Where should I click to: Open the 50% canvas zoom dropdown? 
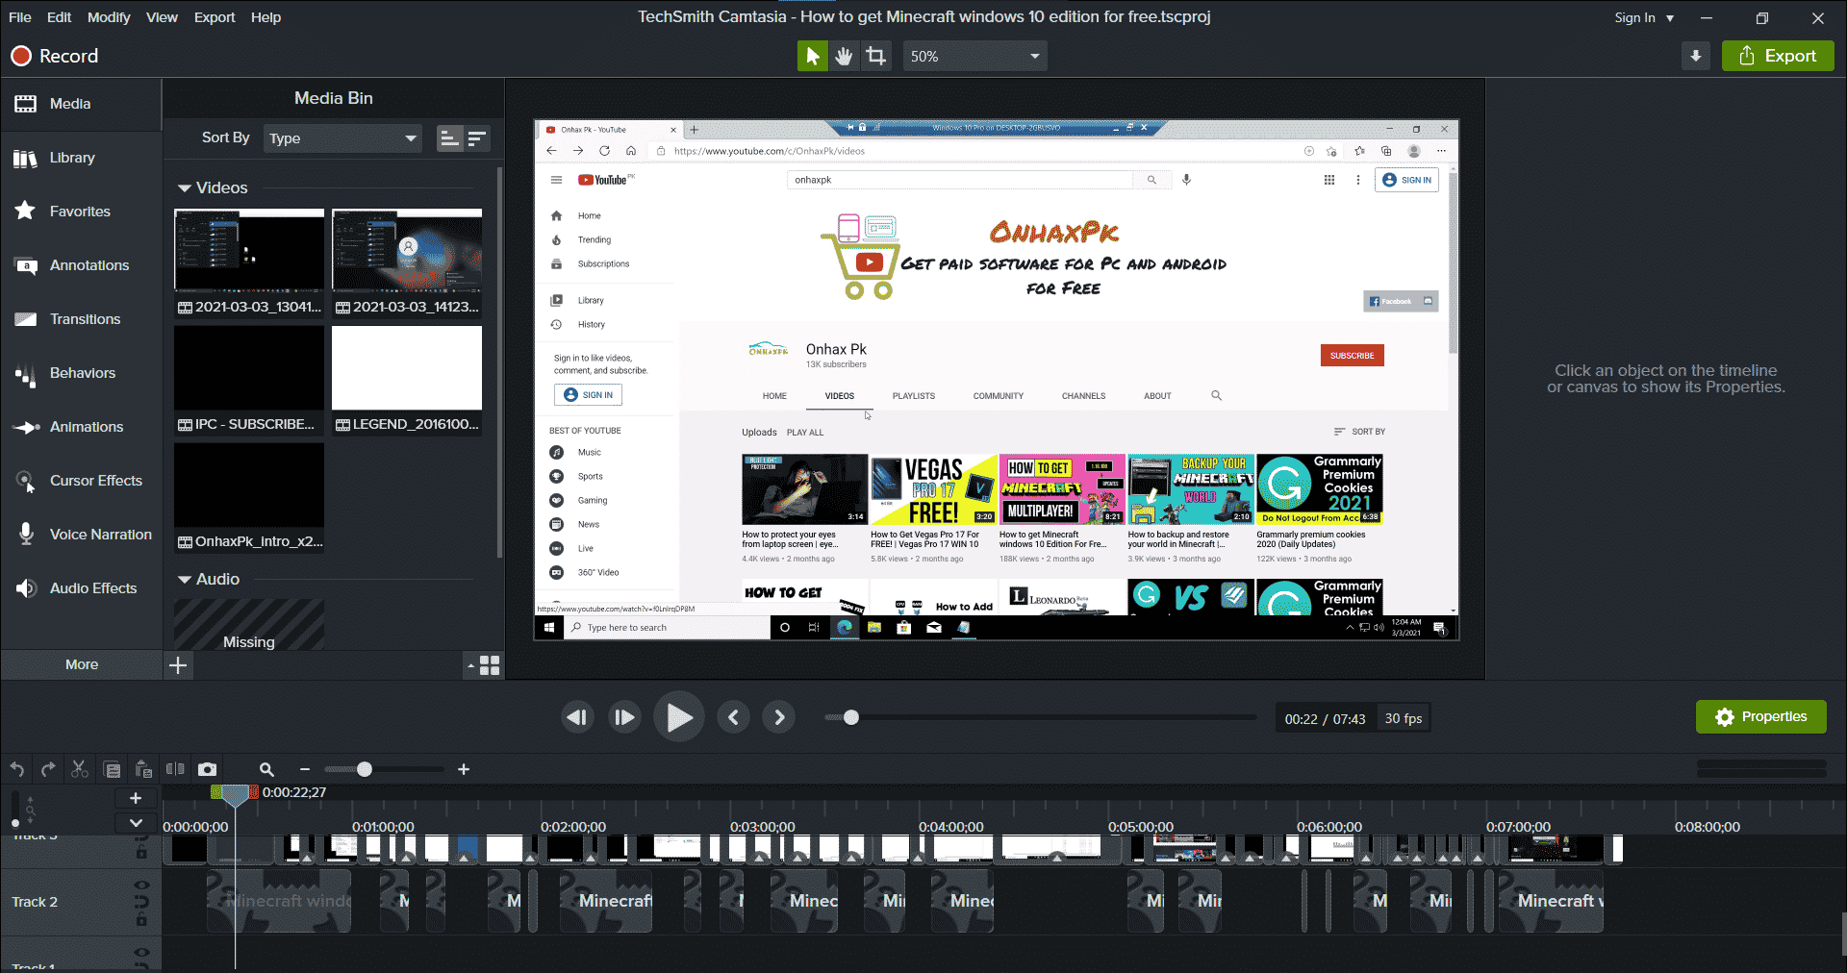point(974,56)
